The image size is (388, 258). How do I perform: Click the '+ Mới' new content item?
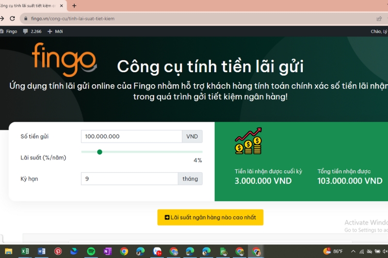(55, 31)
